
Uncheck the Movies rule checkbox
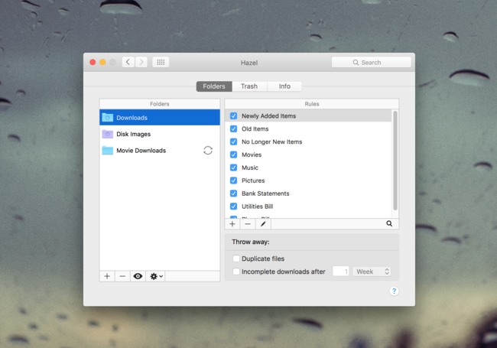234,154
